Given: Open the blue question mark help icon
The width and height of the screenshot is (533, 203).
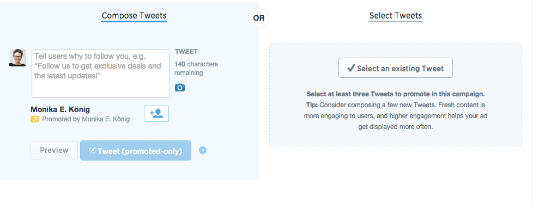Looking at the screenshot, I should pos(203,150).
